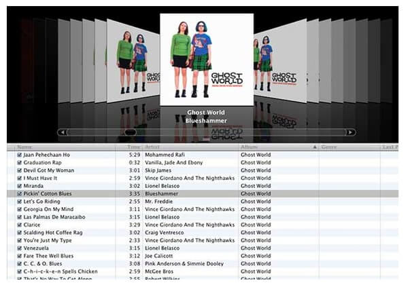Select the Ghost World cover left of center

click(133, 61)
